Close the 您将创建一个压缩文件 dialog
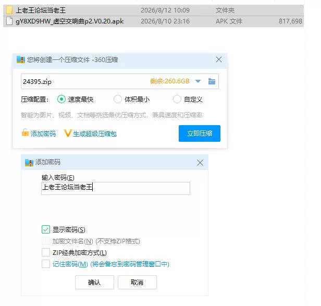This screenshot has height=306, width=321. (219, 59)
